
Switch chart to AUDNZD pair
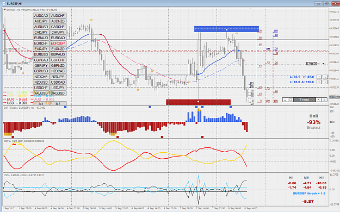coord(58,21)
